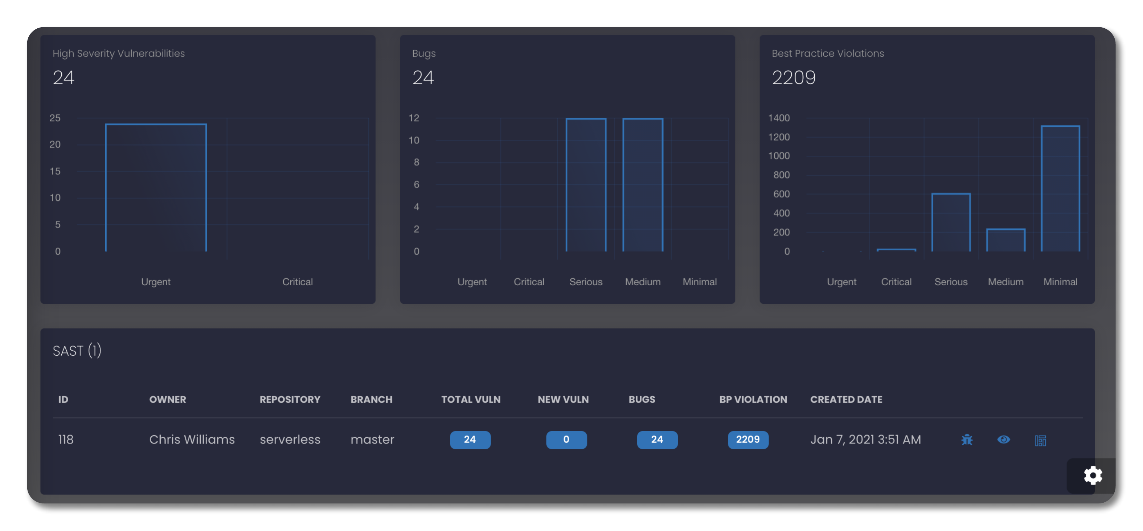This screenshot has height=531, width=1143.
Task: Open the bug icon for scan 118
Action: (966, 440)
